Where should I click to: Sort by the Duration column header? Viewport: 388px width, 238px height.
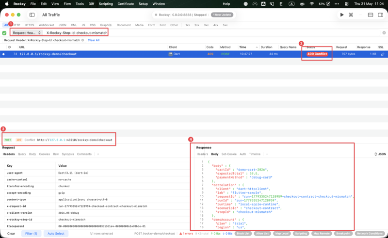(266, 47)
